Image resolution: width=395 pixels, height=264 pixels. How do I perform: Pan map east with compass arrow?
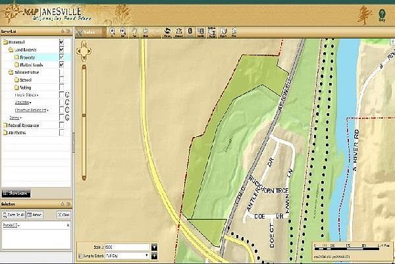90,51
